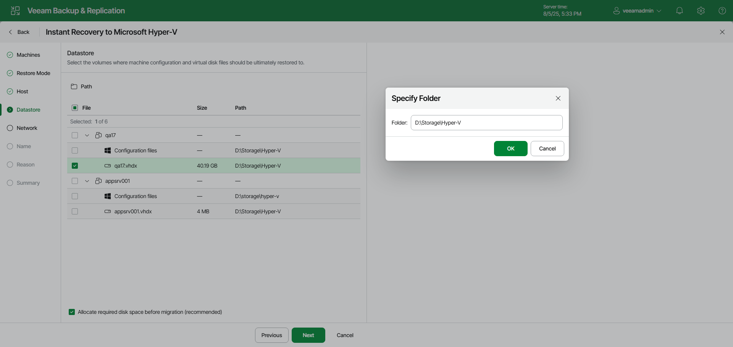Image resolution: width=733 pixels, height=347 pixels.
Task: Check the appsrv001.vhdx checkbox
Action: (x=75, y=211)
